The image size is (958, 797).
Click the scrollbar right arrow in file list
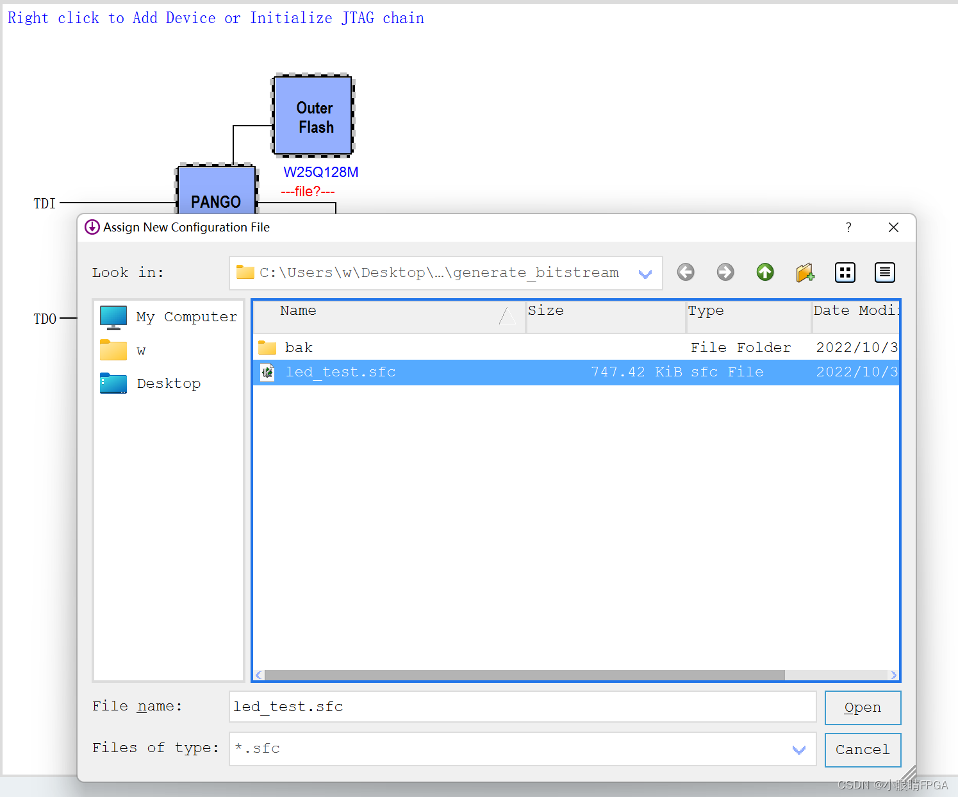tap(893, 675)
